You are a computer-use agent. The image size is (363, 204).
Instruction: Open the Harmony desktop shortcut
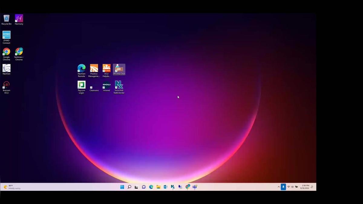tap(19, 18)
